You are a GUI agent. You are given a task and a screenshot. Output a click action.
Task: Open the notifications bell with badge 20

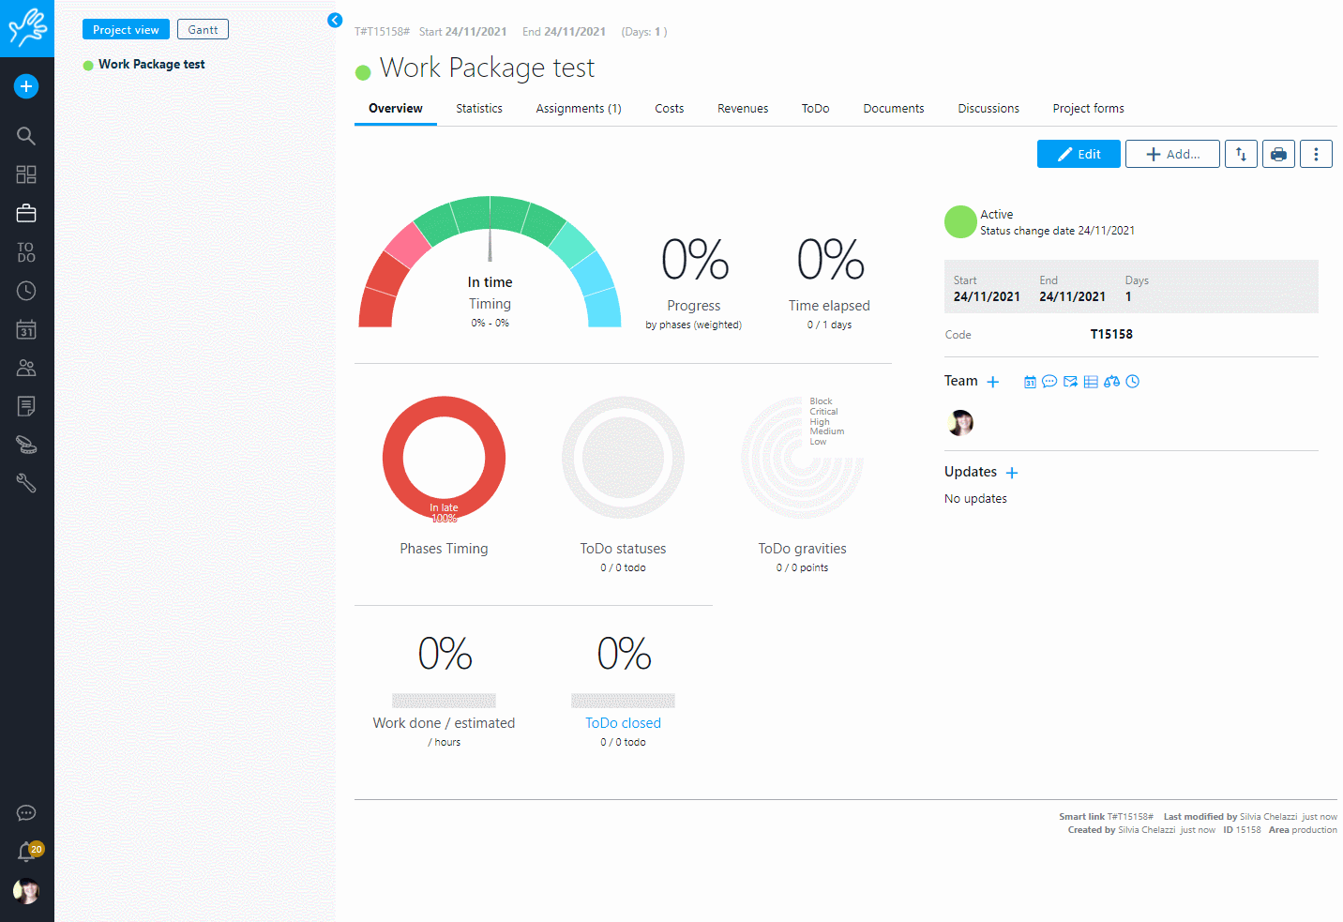coord(27,852)
